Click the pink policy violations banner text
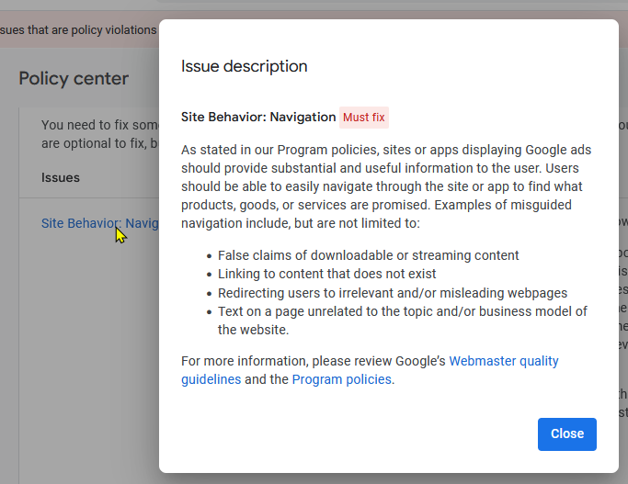The width and height of the screenshot is (628, 484). (78, 30)
